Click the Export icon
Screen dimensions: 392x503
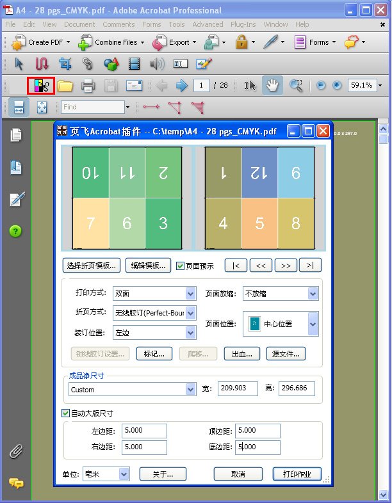pos(159,43)
